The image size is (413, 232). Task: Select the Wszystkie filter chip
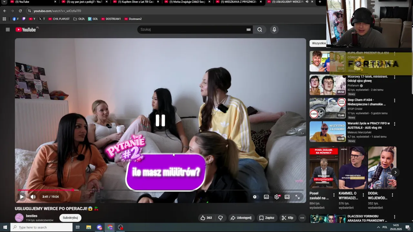tap(318, 43)
